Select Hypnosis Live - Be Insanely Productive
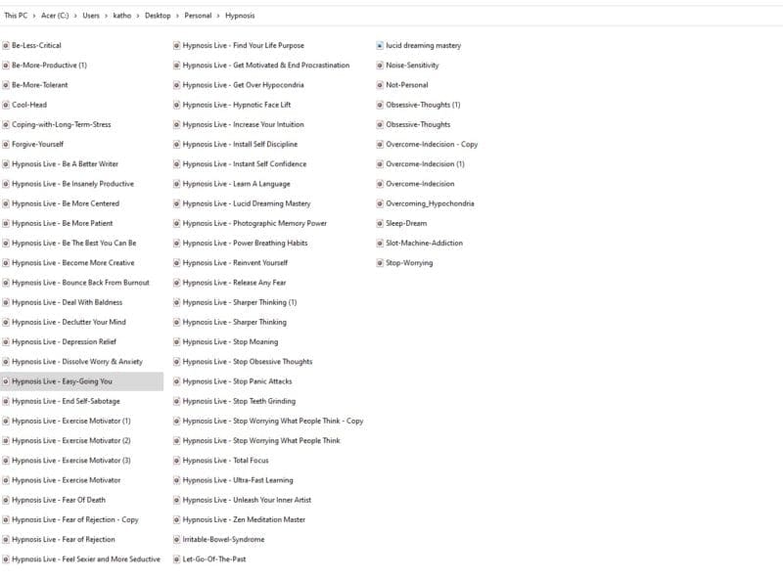The width and height of the screenshot is (783, 579). [72, 184]
